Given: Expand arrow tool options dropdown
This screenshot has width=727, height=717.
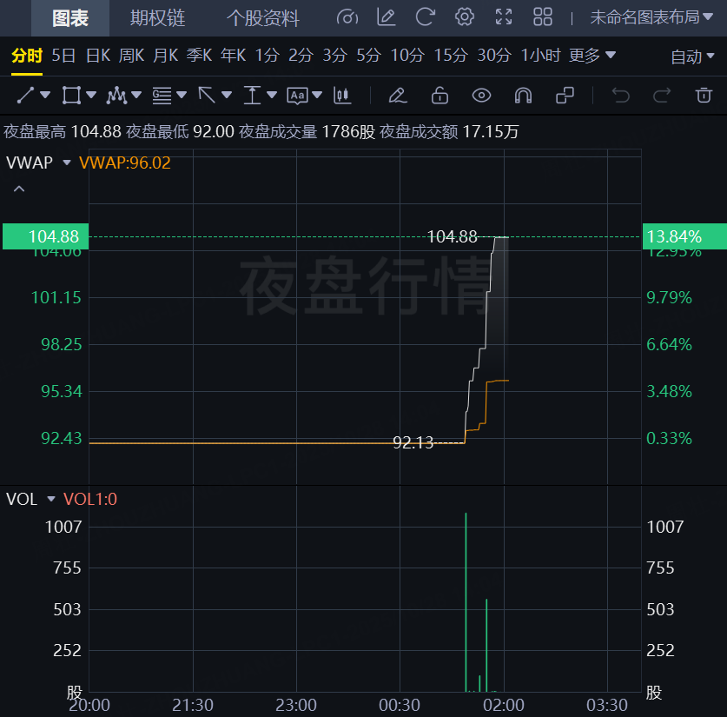Looking at the screenshot, I should [227, 95].
